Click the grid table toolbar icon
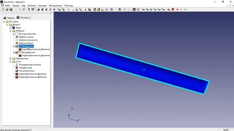 tap(112, 9)
